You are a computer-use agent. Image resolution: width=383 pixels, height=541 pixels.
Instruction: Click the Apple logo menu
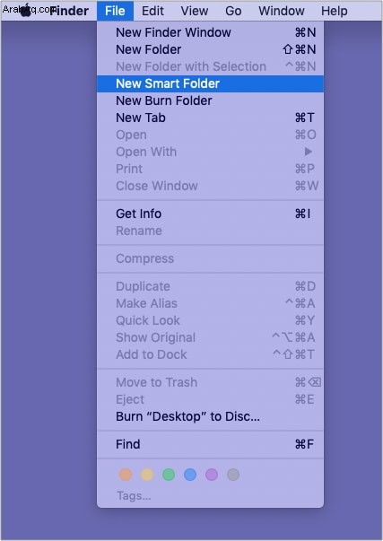click(26, 10)
